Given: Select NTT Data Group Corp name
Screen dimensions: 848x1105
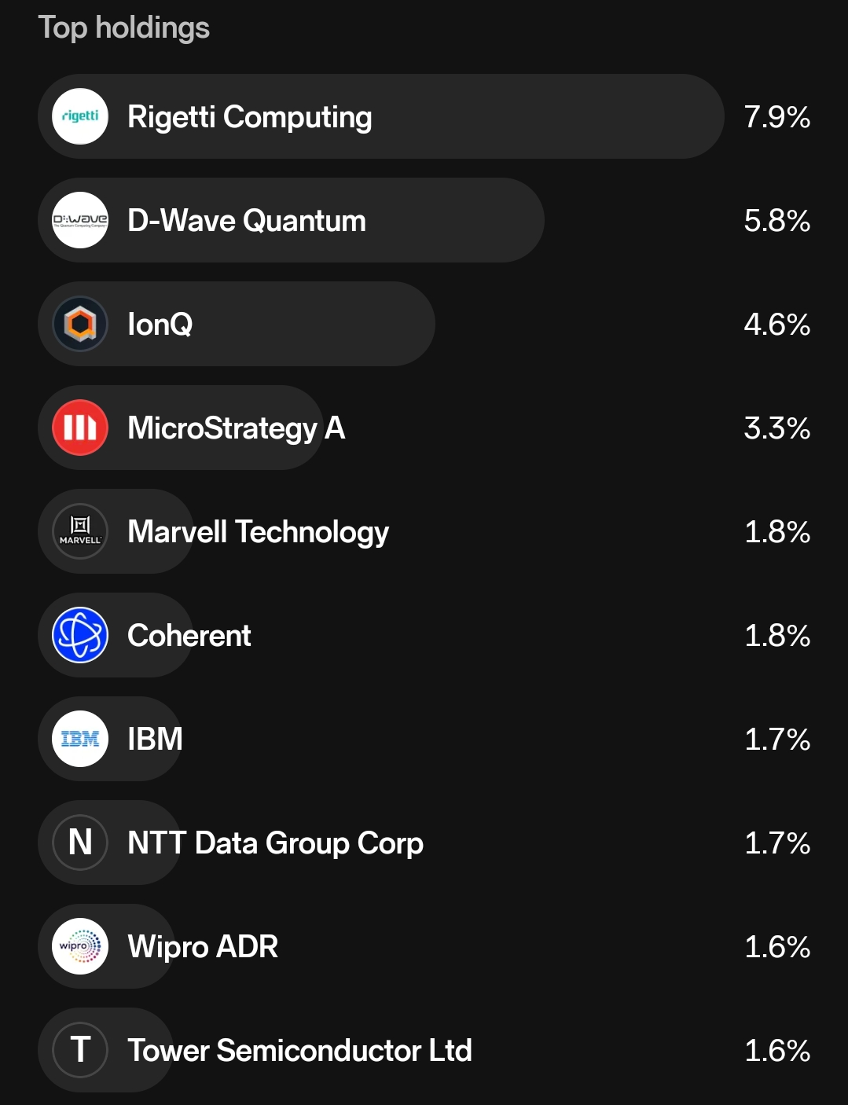Looking at the screenshot, I should pyautogui.click(x=275, y=843).
